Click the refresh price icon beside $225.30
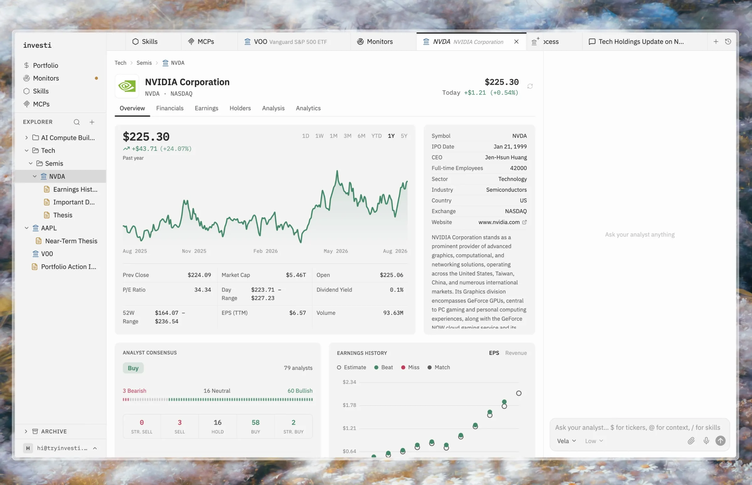The width and height of the screenshot is (752, 485). (530, 86)
